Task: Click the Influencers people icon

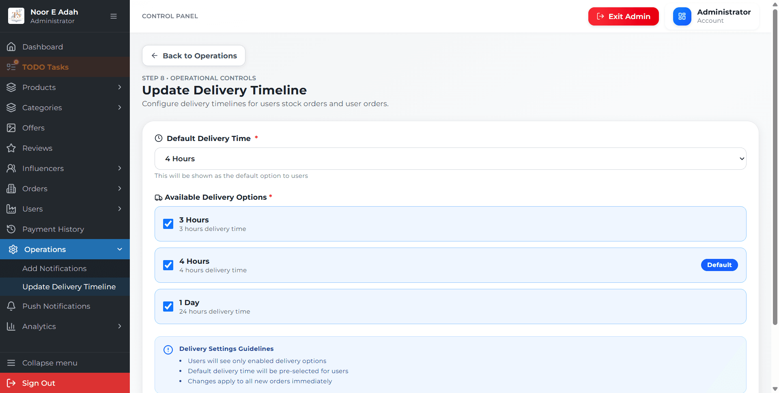Action: coord(11,168)
